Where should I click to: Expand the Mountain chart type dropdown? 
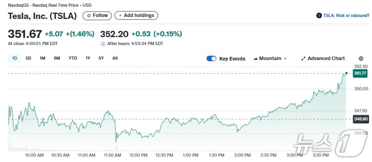pyautogui.click(x=270, y=58)
